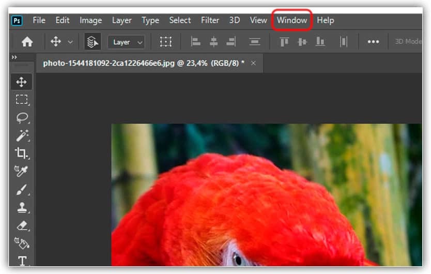This screenshot has width=431, height=274.
Task: Align bottom edges
Action: tap(320, 42)
